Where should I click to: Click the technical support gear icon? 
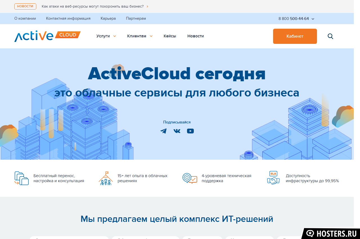point(190,178)
